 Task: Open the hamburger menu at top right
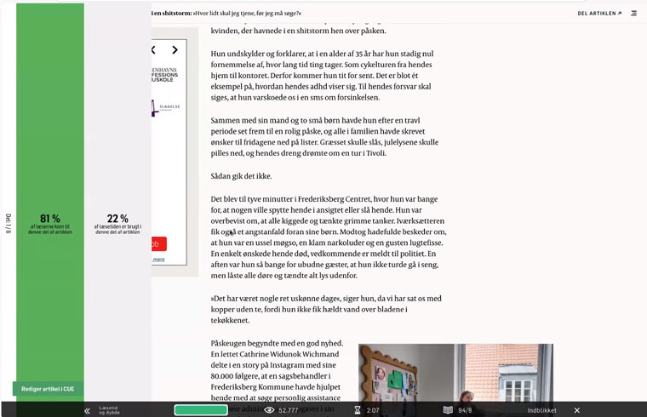tap(633, 14)
